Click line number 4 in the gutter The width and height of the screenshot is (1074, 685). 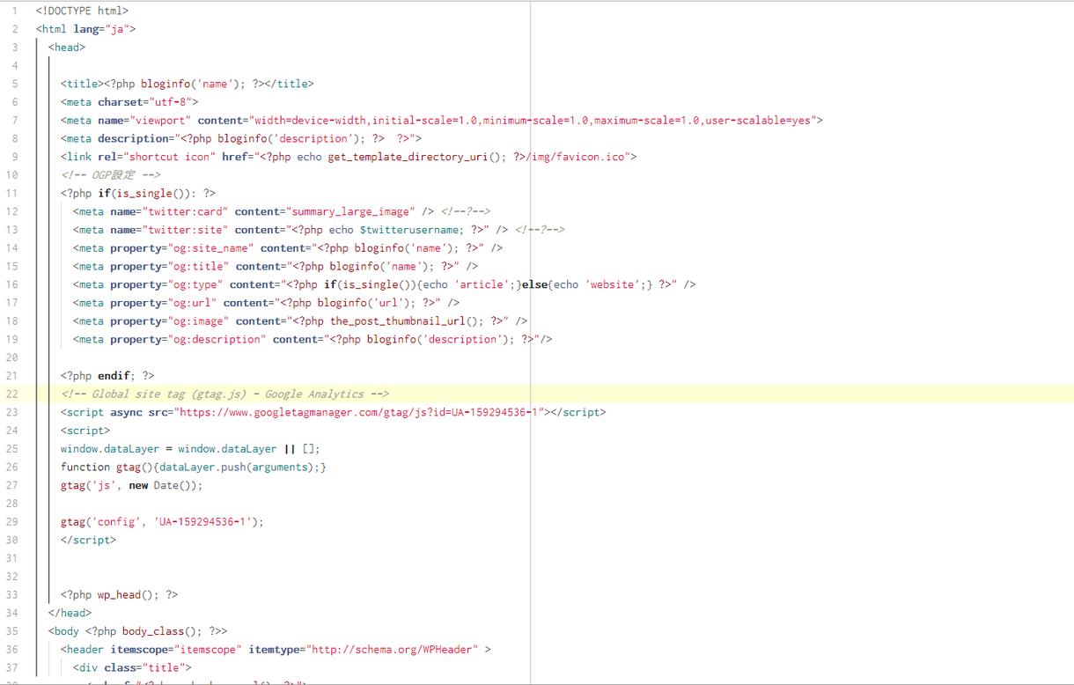(14, 66)
